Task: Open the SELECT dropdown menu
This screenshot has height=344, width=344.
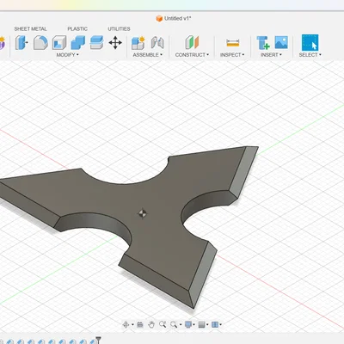Action: pyautogui.click(x=310, y=55)
